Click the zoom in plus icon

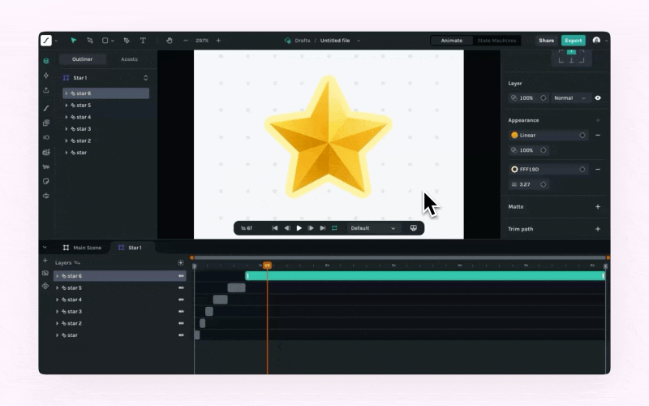tap(218, 41)
